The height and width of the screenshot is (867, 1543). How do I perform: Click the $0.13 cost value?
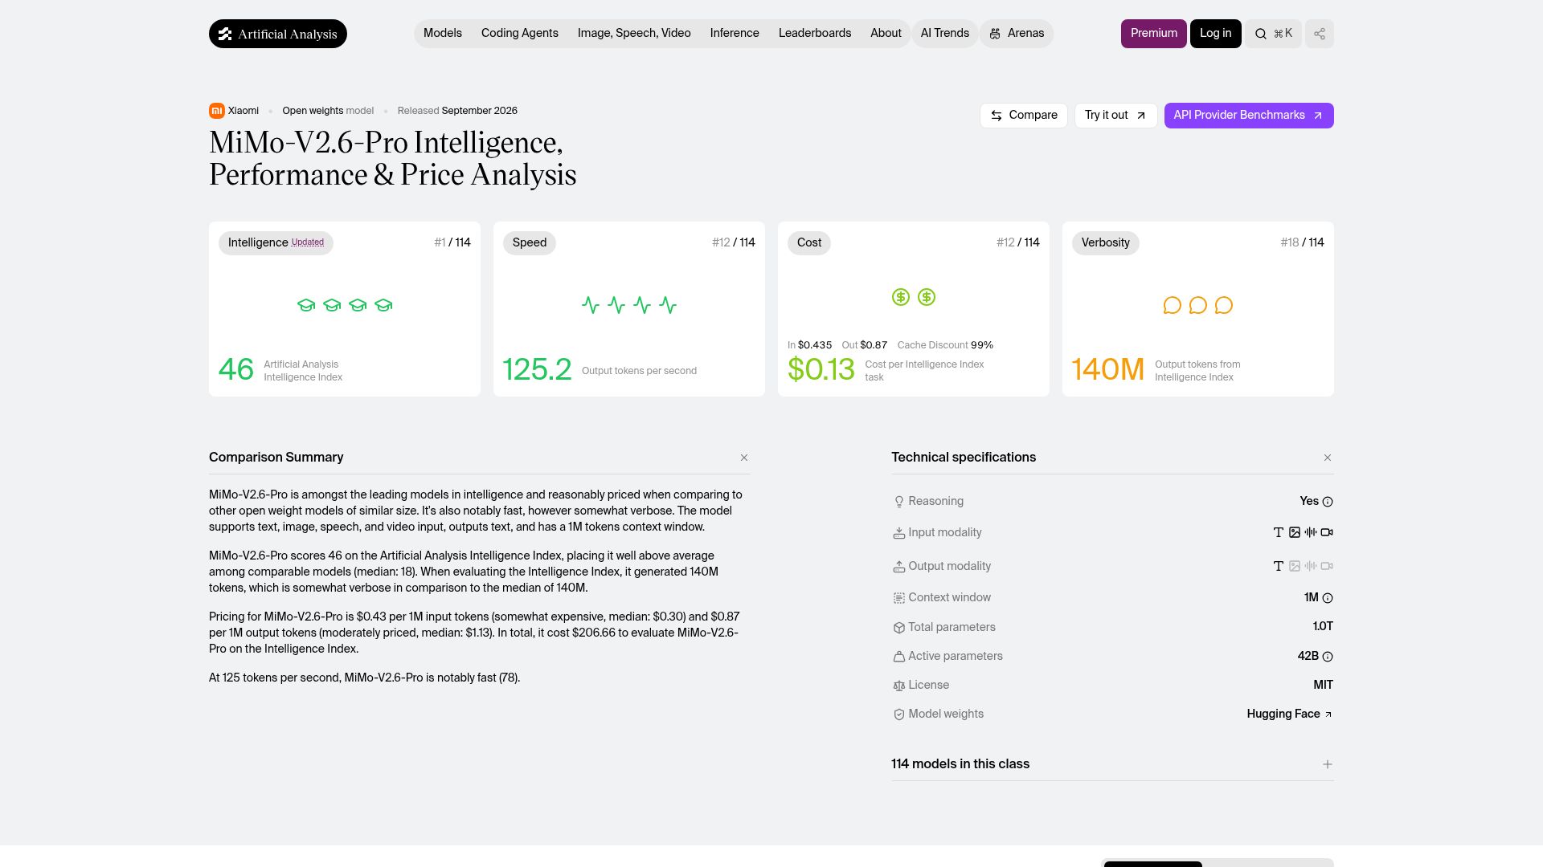(x=821, y=370)
